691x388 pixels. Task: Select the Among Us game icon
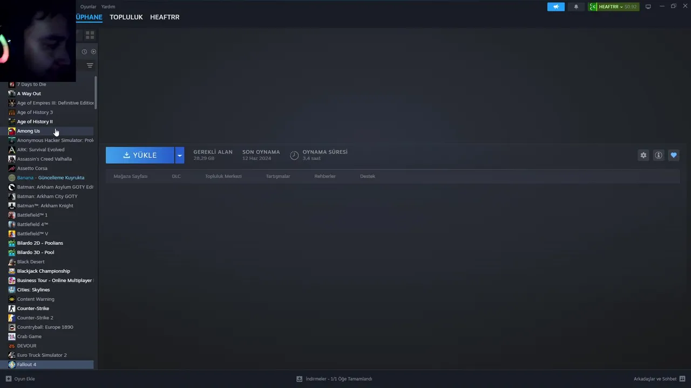(x=12, y=131)
